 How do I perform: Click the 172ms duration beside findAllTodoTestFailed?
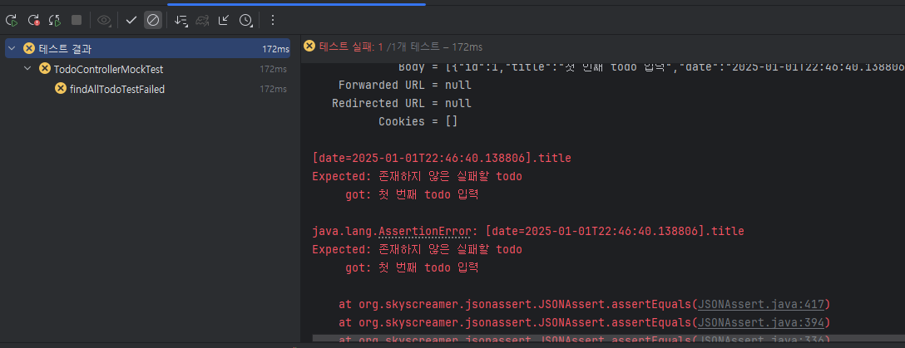tap(273, 90)
